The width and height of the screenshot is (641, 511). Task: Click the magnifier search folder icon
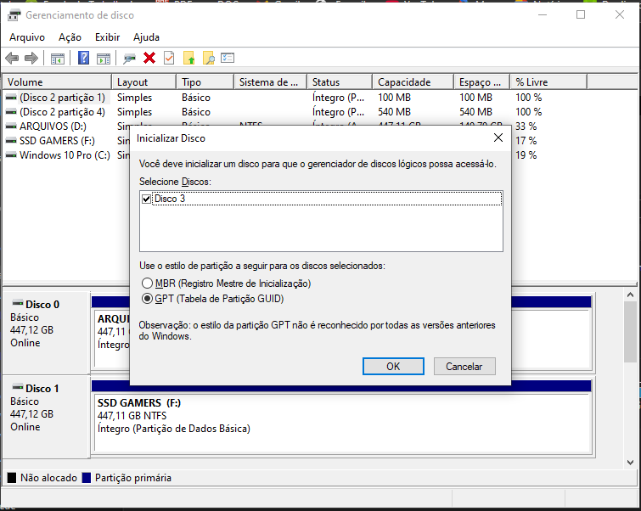point(208,59)
